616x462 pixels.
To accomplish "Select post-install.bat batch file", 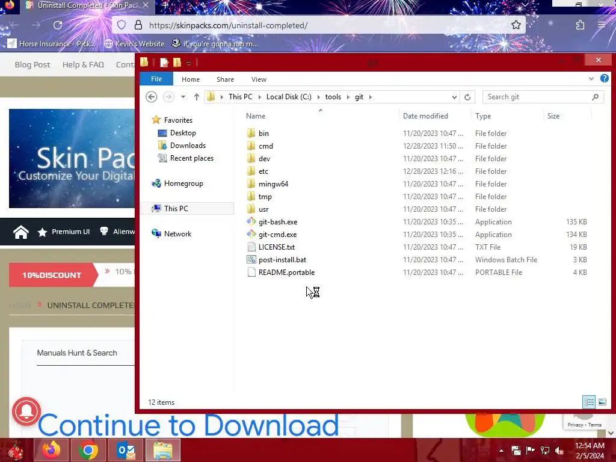I will [282, 260].
